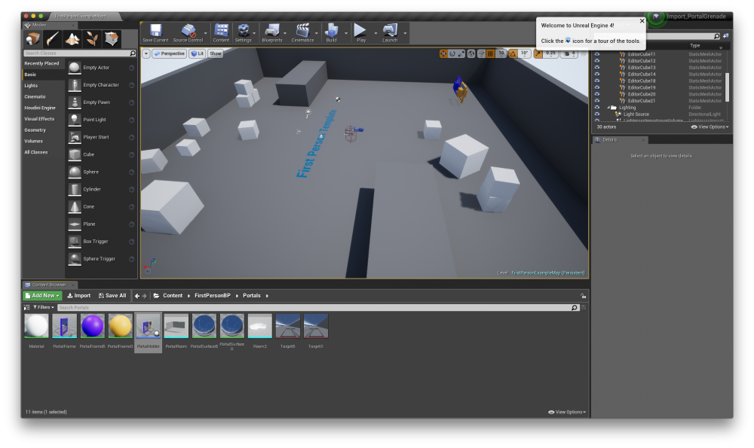Click the Build toolbar icon

coord(331,31)
